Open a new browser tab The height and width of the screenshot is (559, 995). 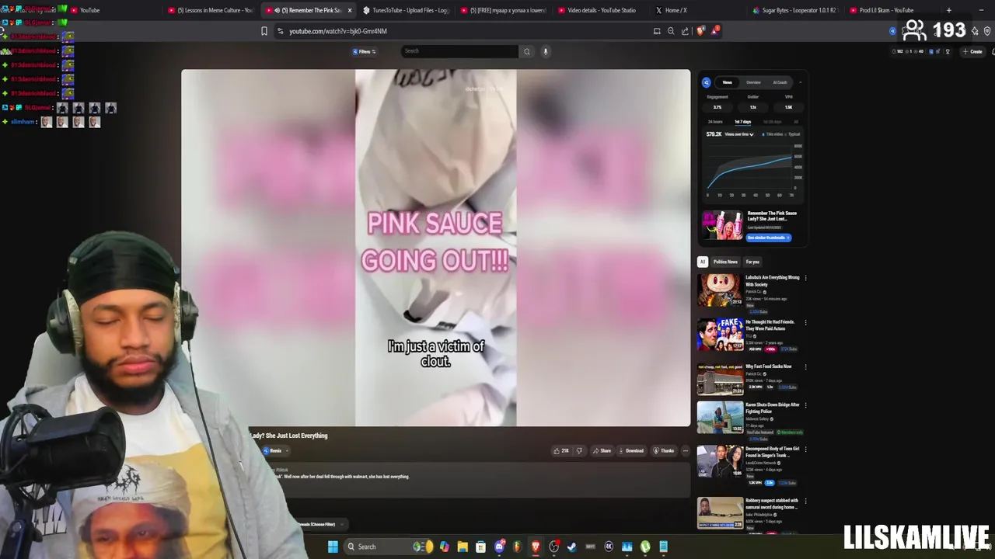click(948, 10)
